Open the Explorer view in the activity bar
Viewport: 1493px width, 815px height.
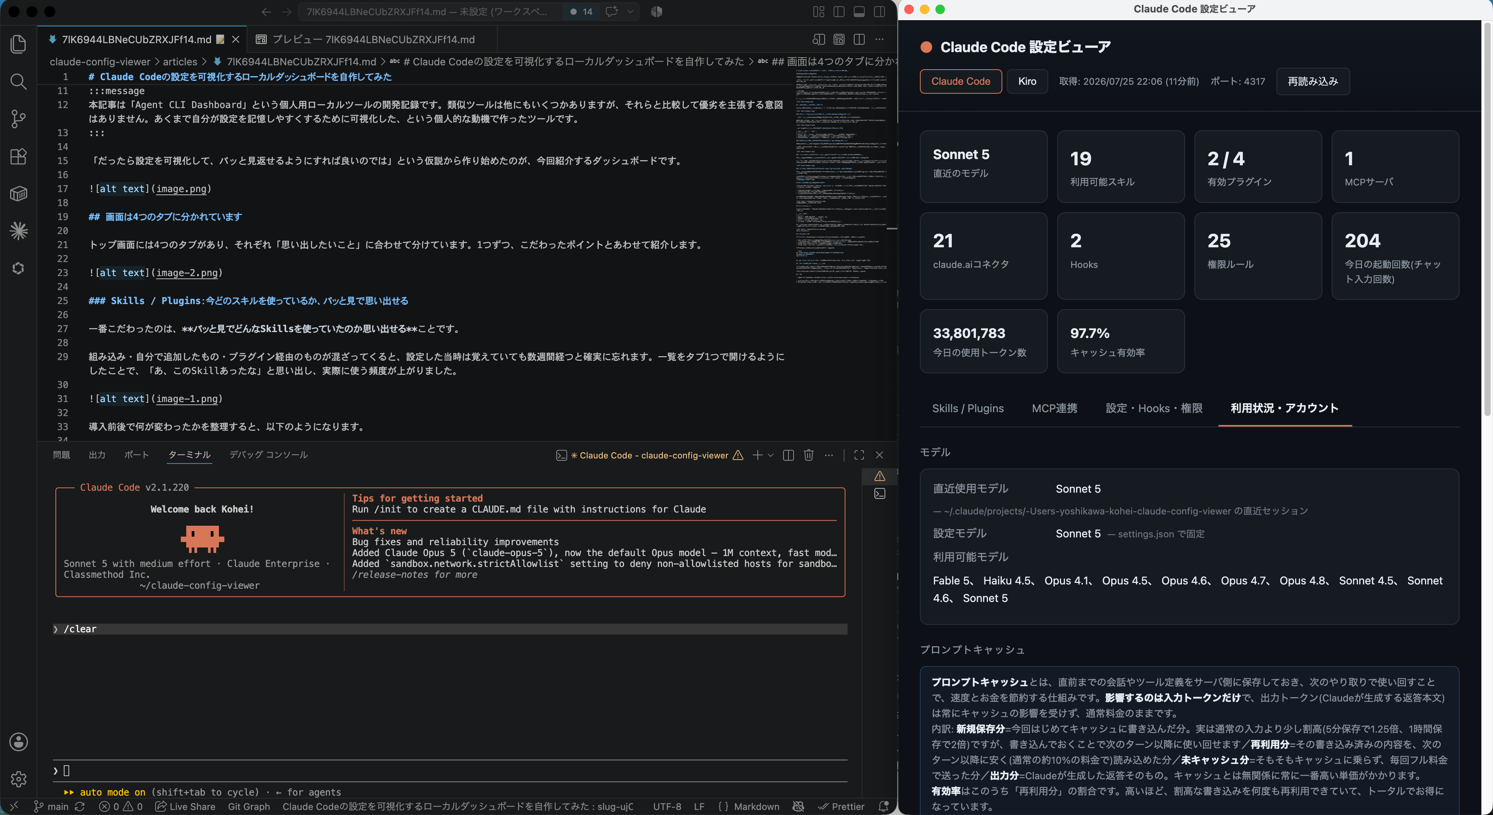click(19, 44)
